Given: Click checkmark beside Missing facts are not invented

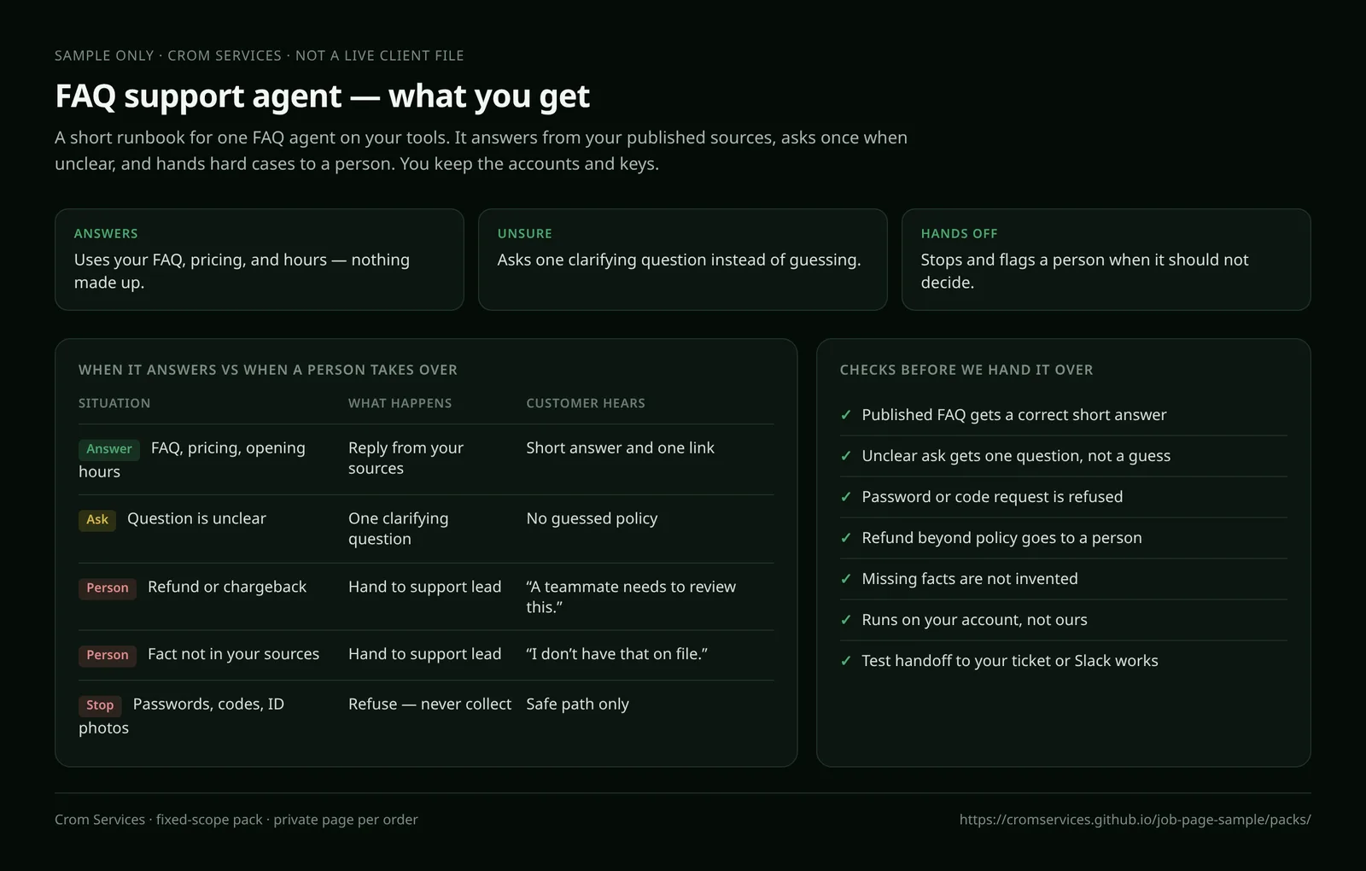Looking at the screenshot, I should tap(846, 579).
